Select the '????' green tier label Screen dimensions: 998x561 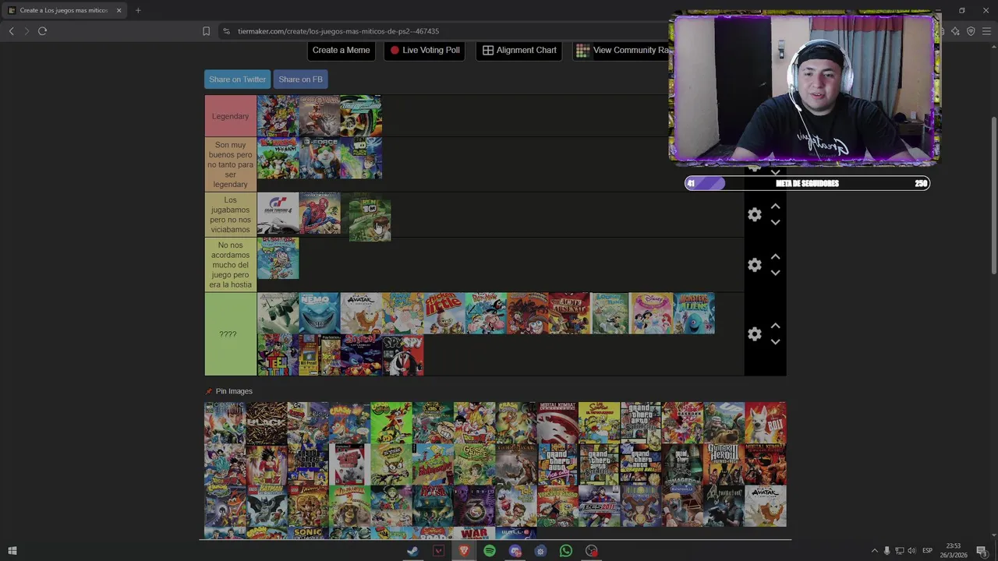coord(230,334)
